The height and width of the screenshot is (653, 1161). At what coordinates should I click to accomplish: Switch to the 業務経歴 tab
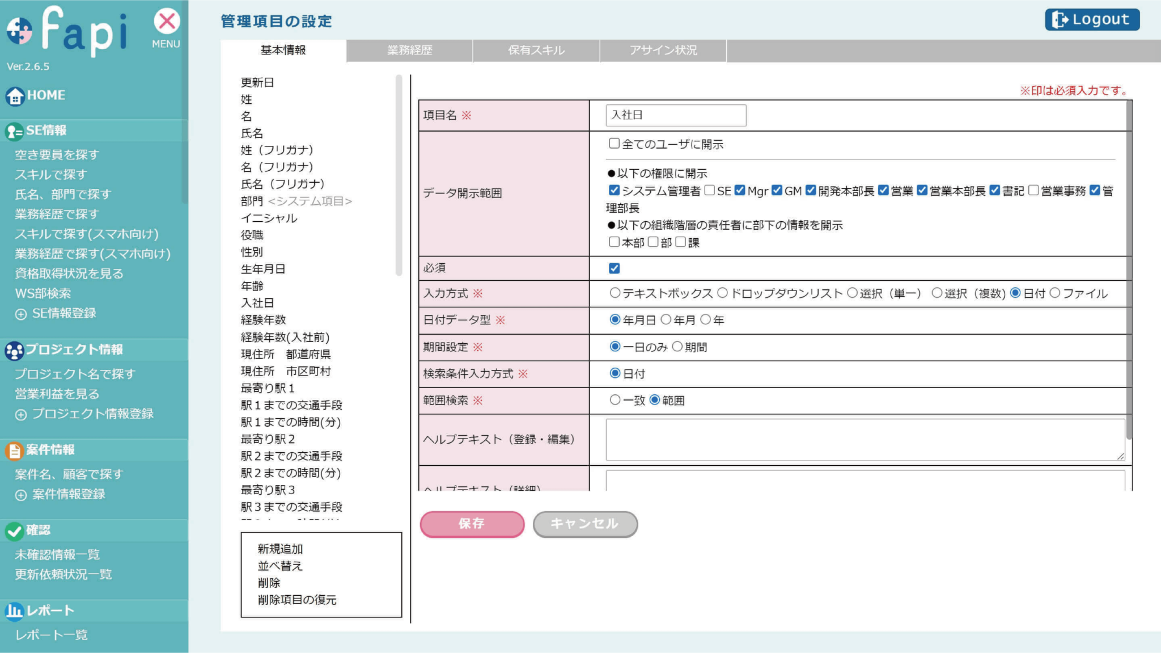[x=409, y=50]
